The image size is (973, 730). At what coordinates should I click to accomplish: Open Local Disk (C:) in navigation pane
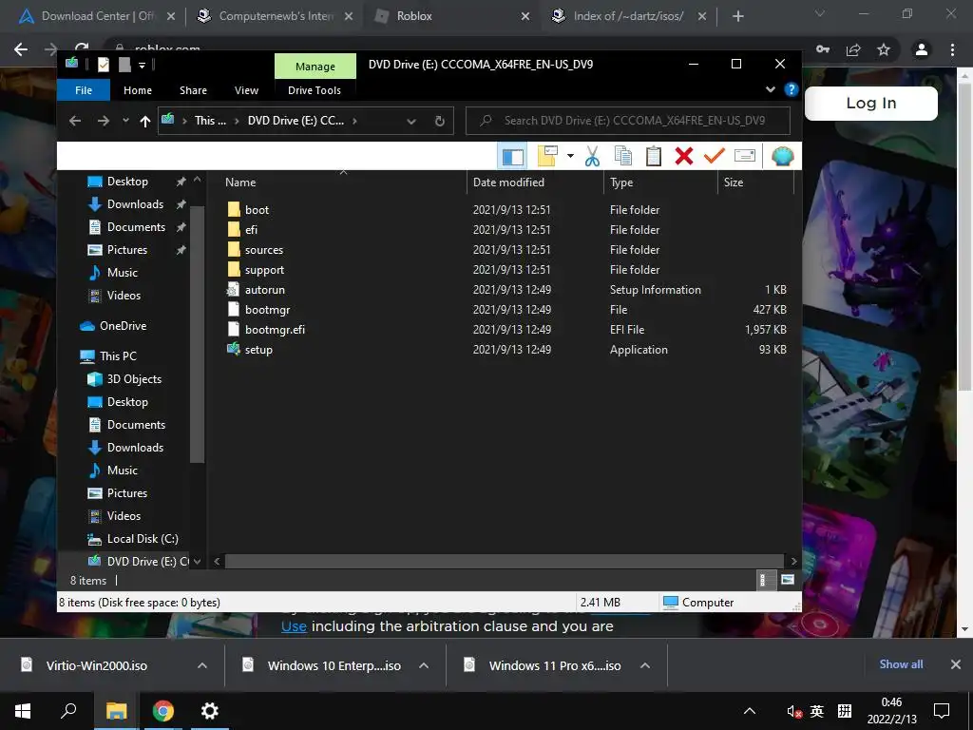tap(143, 539)
